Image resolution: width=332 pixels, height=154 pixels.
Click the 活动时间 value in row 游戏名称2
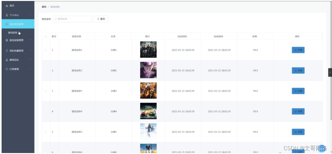pyautogui.click(x=183, y=71)
